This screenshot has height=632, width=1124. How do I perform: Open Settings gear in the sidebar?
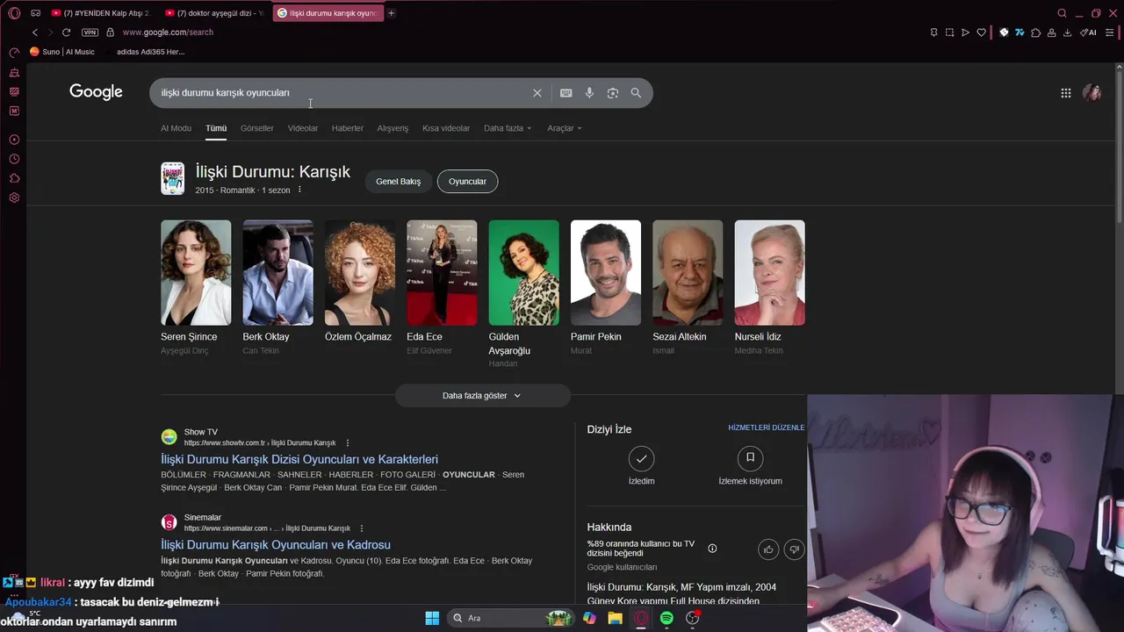tap(14, 197)
